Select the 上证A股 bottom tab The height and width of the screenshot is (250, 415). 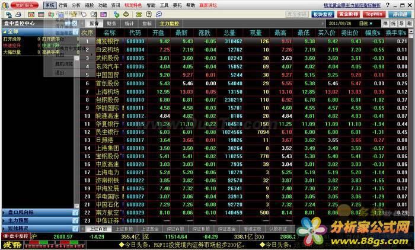click(x=99, y=229)
